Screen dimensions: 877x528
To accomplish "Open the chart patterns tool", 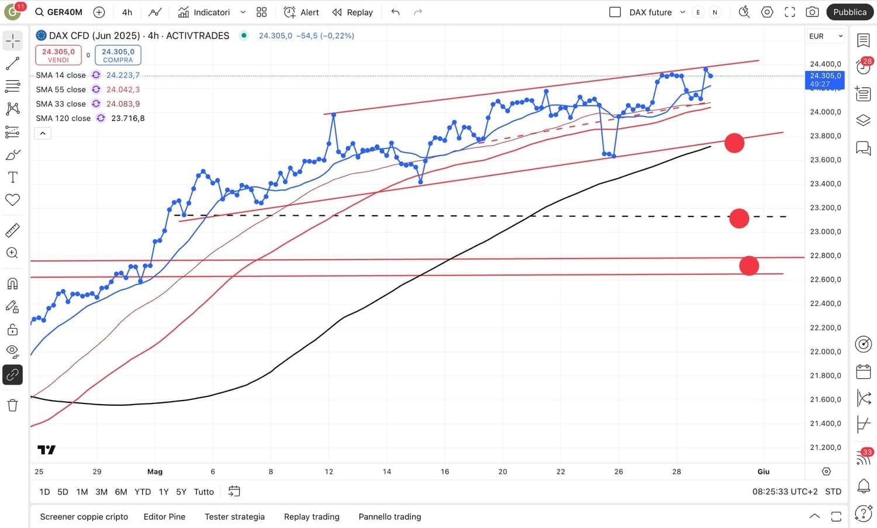I will (x=13, y=109).
